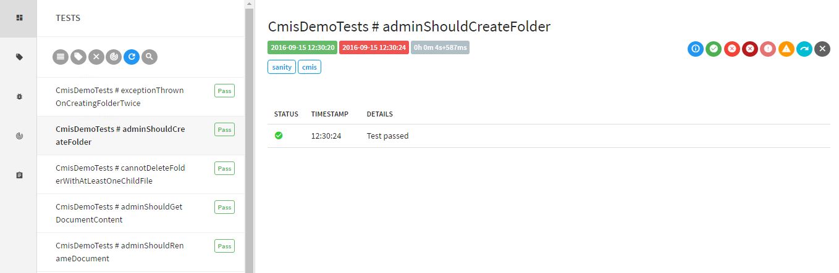The width and height of the screenshot is (839, 273).
Task: Filter steps by teal skip arrow
Action: tap(804, 49)
